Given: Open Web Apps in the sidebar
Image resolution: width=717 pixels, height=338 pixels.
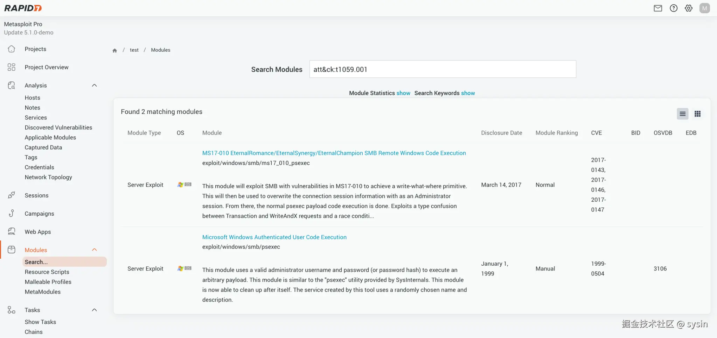Looking at the screenshot, I should coord(38,232).
